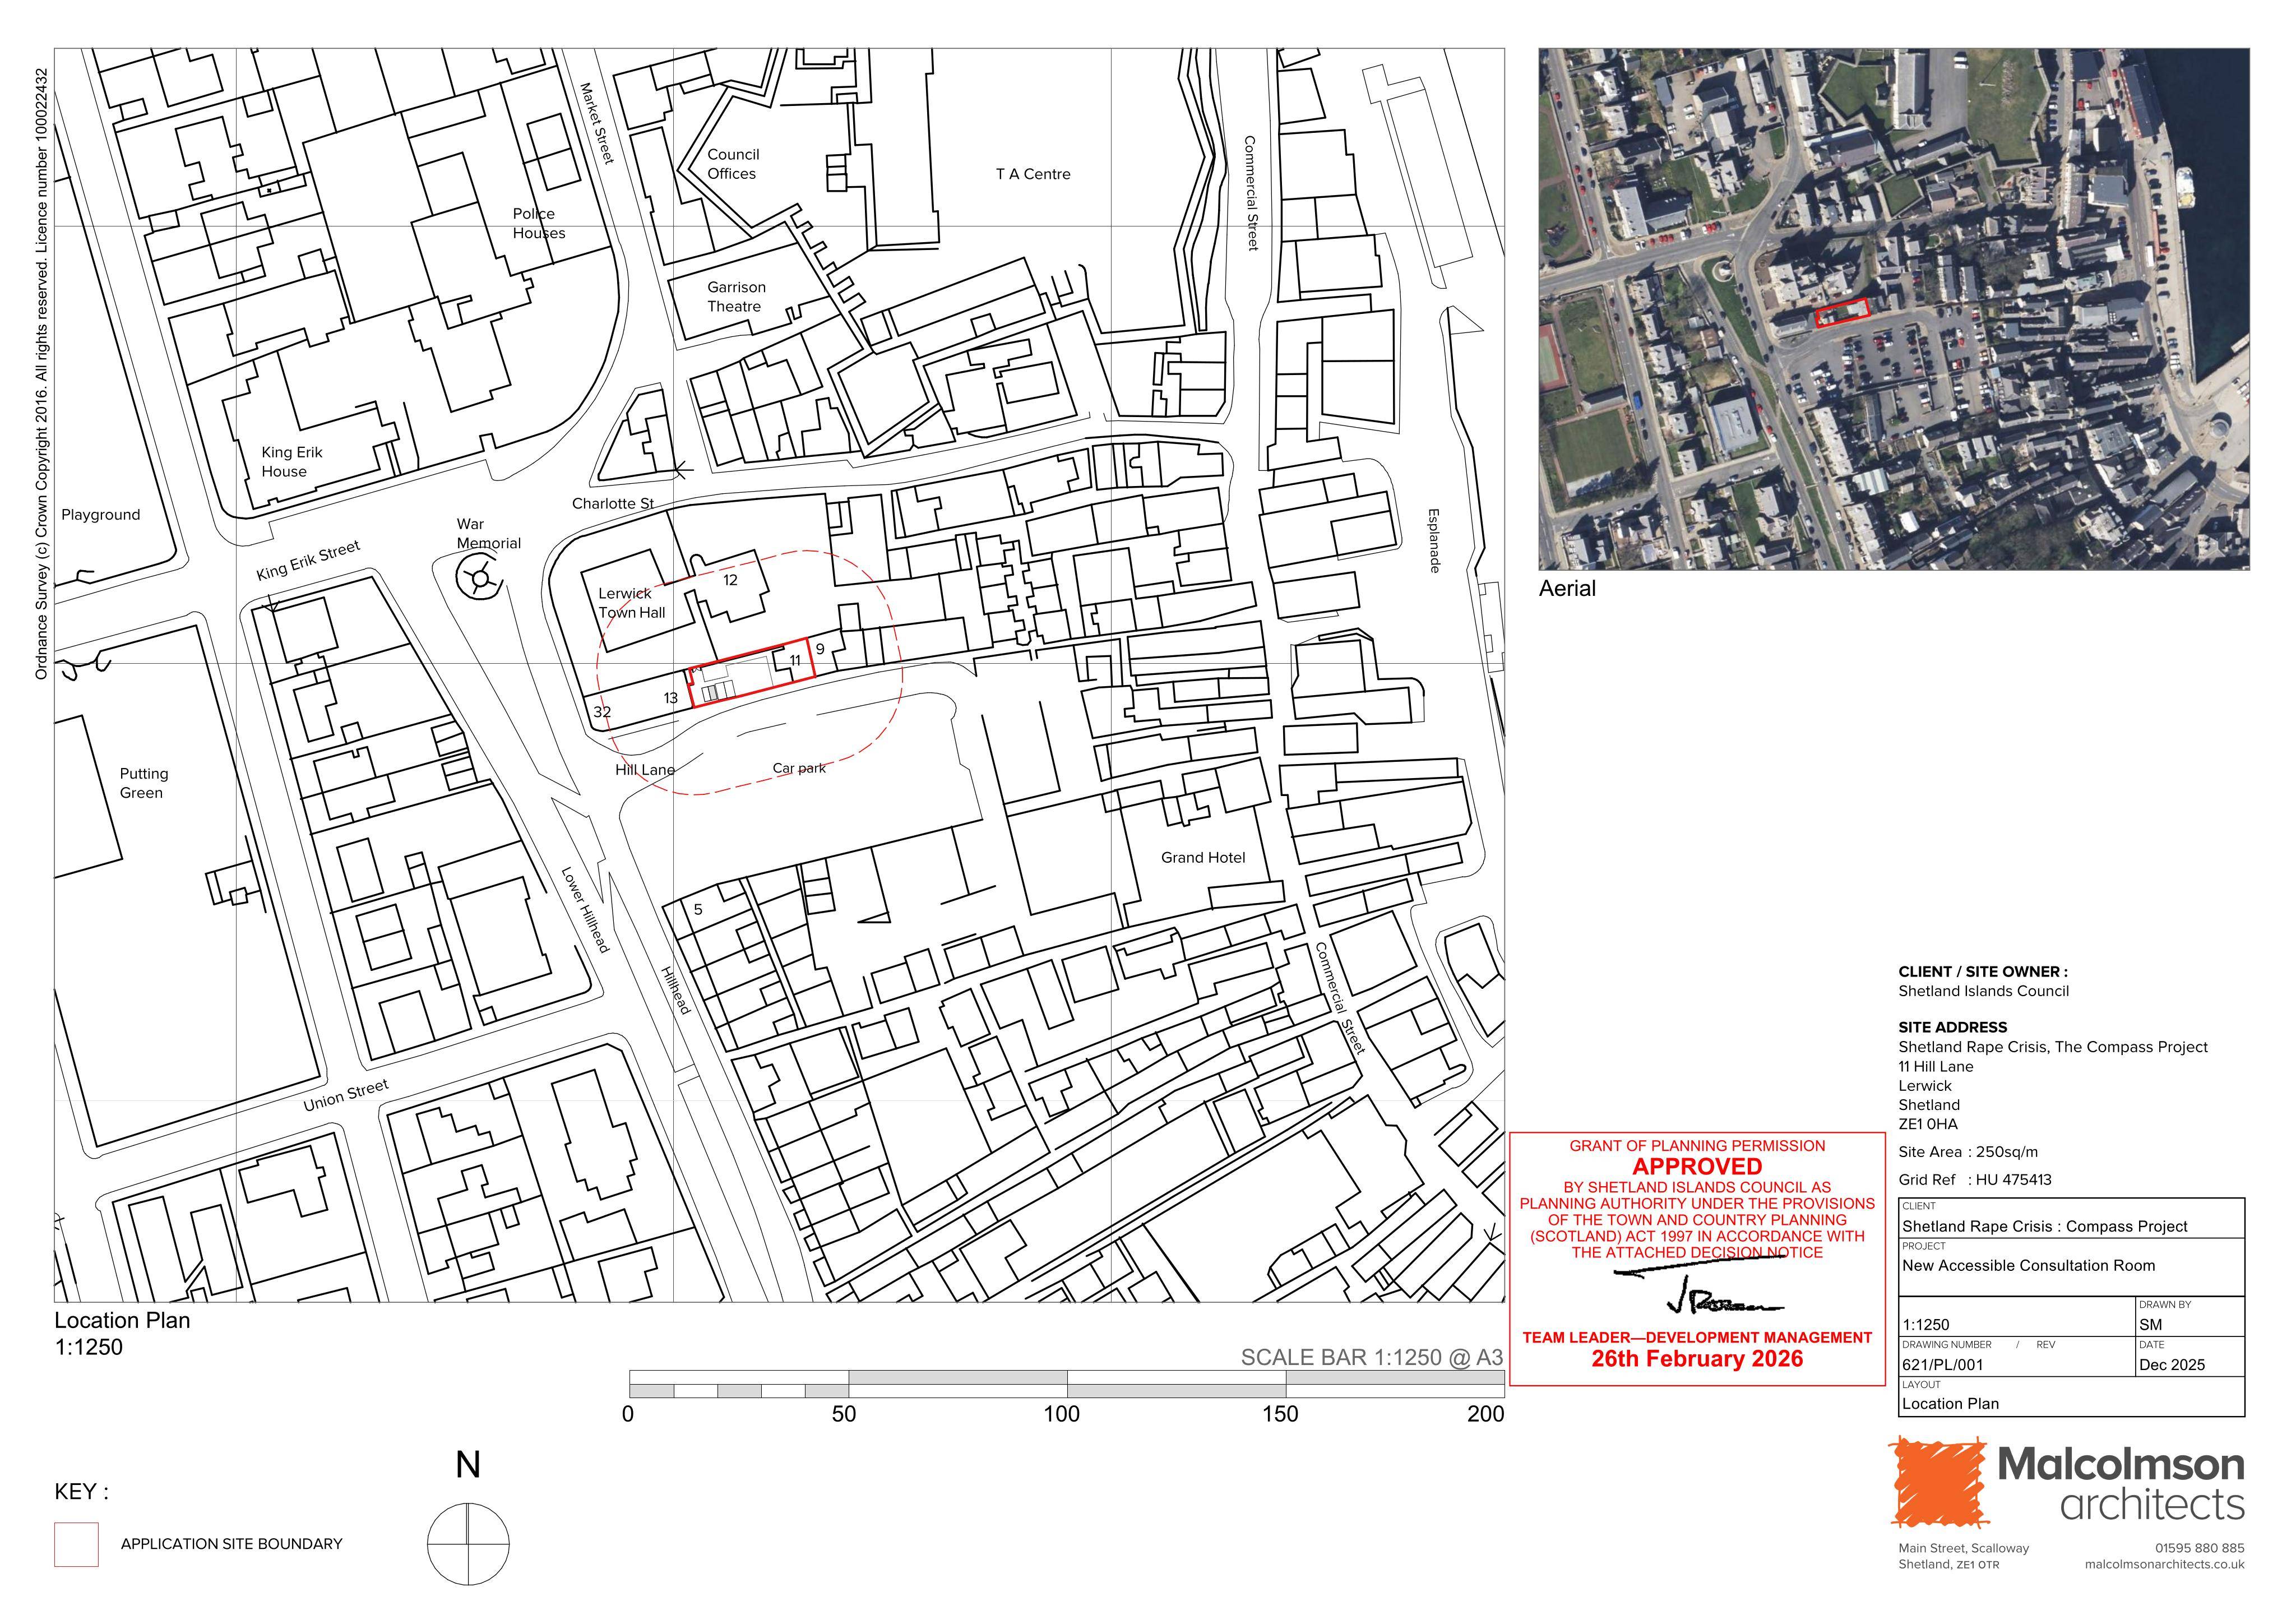Screen dimensions: 2296x1624
Task: Select the 'Hill Lane' street label
Action: pos(645,770)
